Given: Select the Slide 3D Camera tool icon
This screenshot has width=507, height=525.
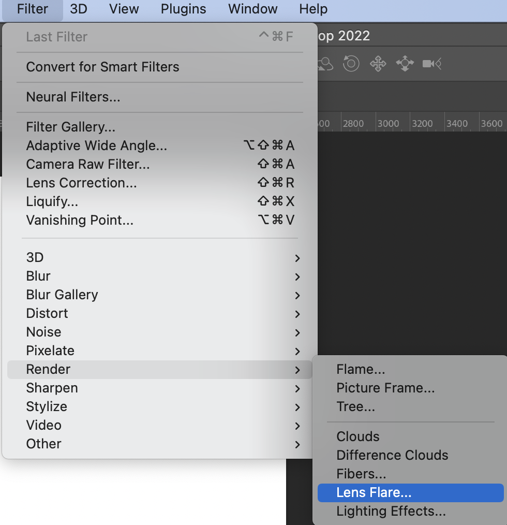Looking at the screenshot, I should [x=404, y=64].
